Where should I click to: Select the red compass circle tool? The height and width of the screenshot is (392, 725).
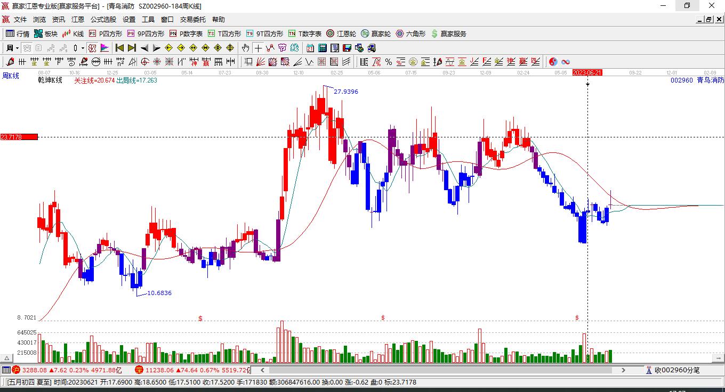tap(144, 62)
